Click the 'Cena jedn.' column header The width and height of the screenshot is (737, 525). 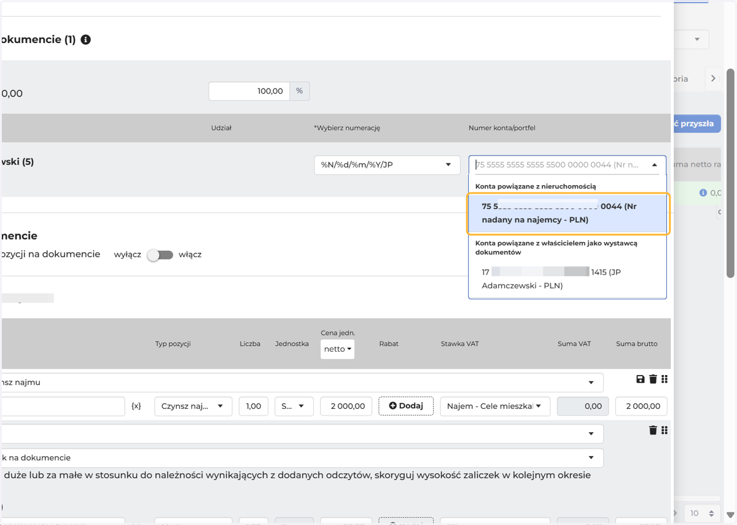coord(338,333)
